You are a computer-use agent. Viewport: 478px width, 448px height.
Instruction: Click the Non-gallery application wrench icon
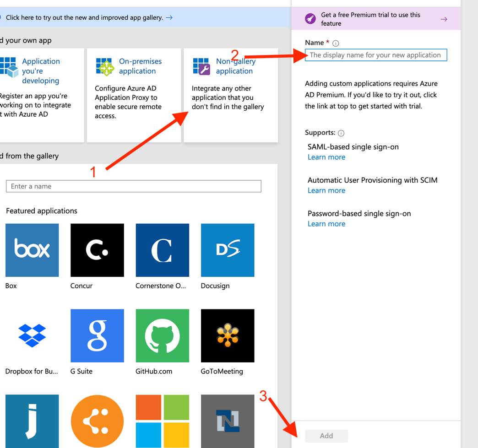[x=201, y=66]
